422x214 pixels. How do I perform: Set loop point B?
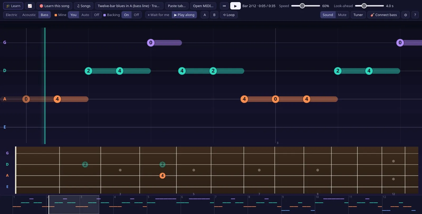point(214,15)
